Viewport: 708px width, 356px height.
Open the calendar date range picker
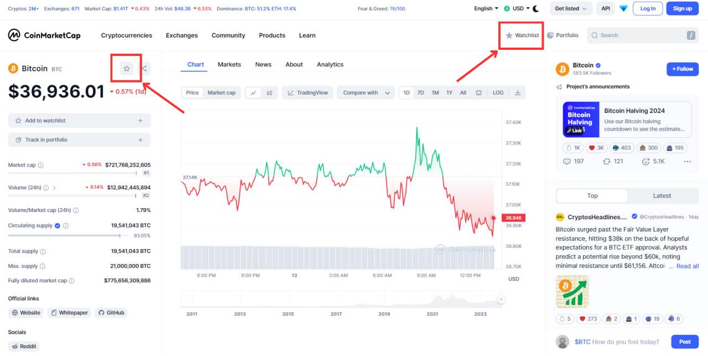479,93
